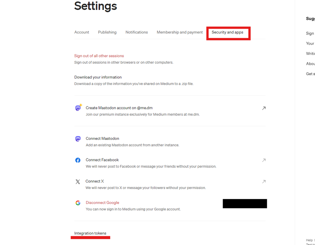Click the Google G icon beside Disconnect Google
This screenshot has width=315, height=245.
click(x=78, y=203)
